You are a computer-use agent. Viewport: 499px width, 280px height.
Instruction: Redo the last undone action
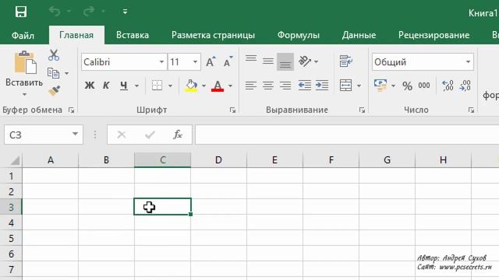[x=88, y=12]
